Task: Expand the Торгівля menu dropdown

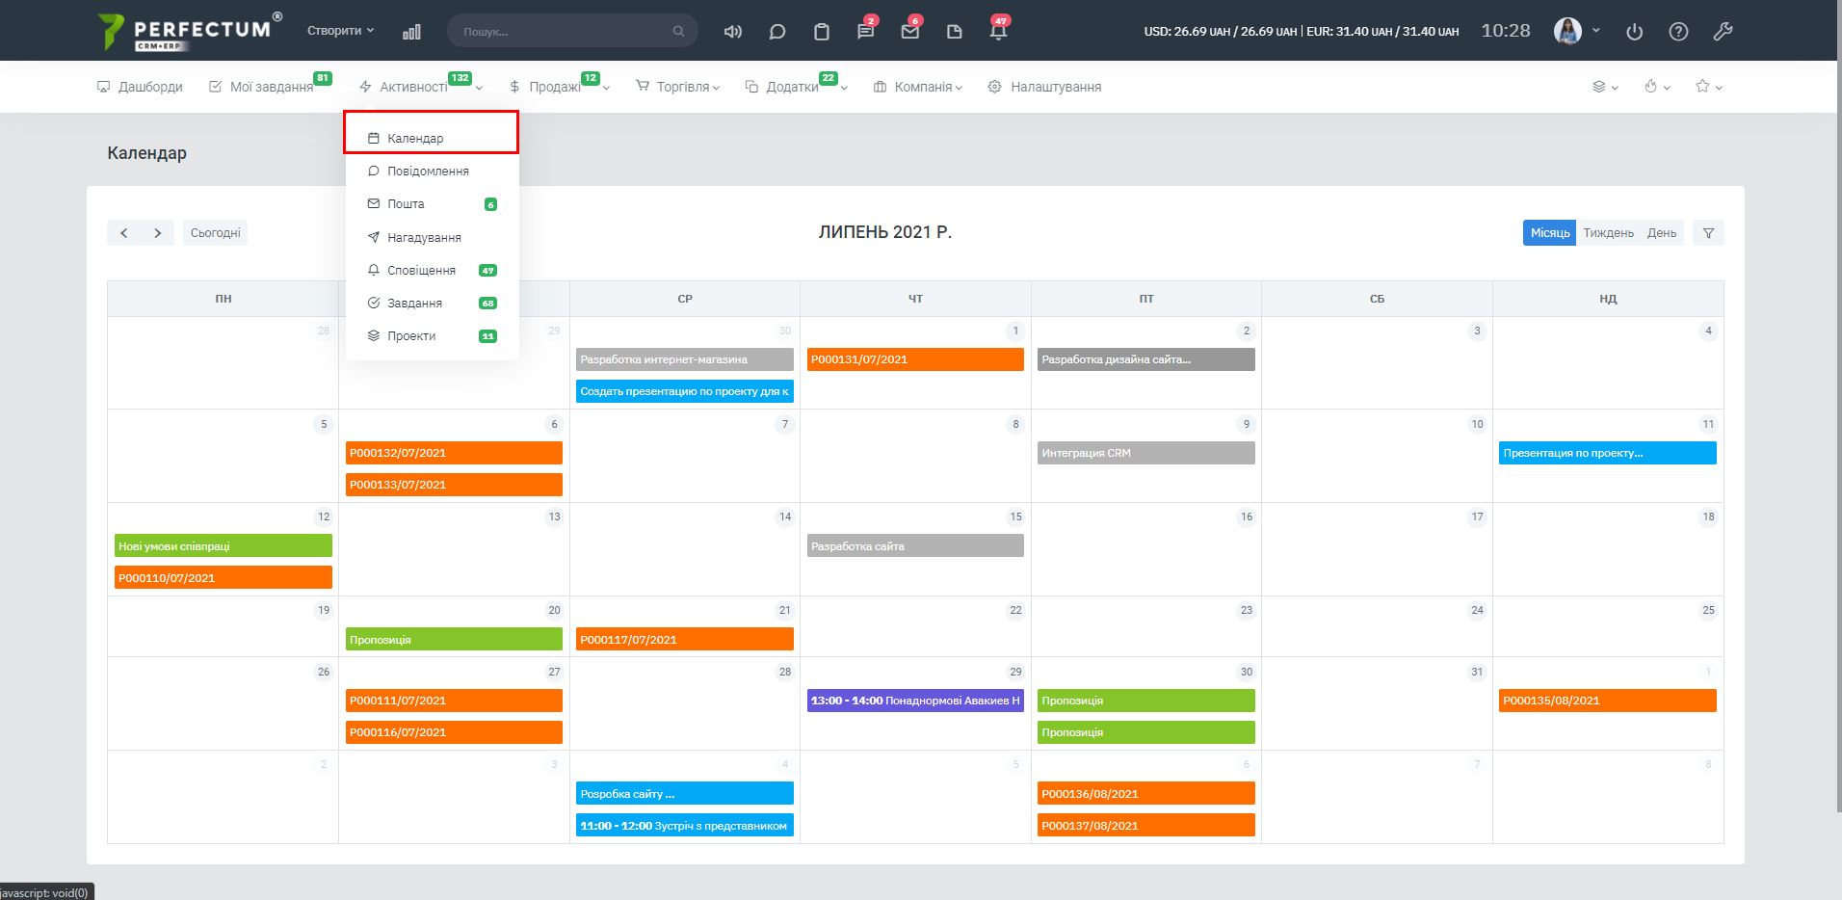Action: click(678, 87)
